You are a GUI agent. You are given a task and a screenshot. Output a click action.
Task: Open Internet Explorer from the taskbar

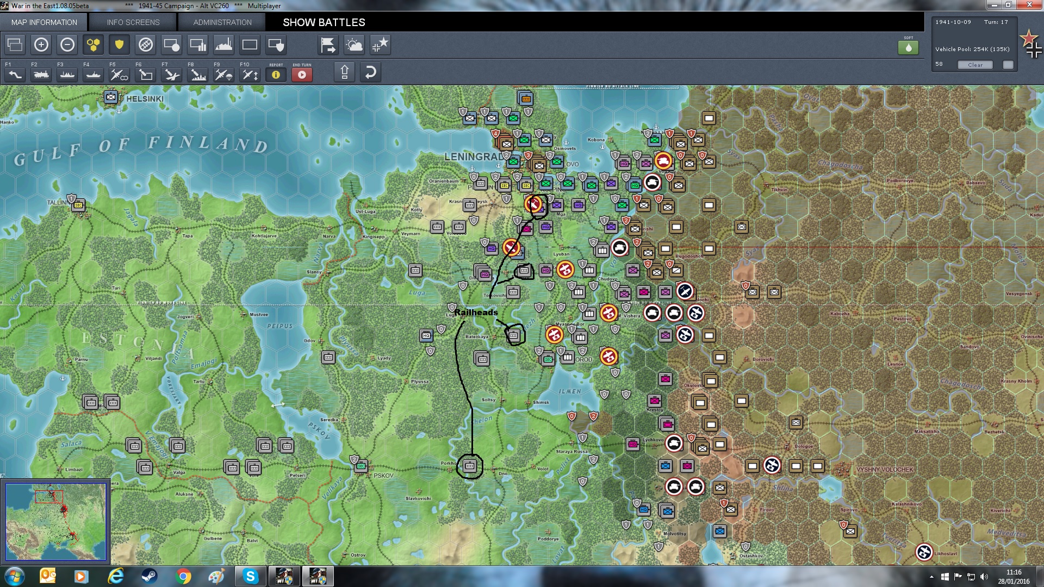tap(116, 576)
